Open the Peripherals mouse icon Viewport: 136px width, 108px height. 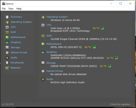pos(7,63)
